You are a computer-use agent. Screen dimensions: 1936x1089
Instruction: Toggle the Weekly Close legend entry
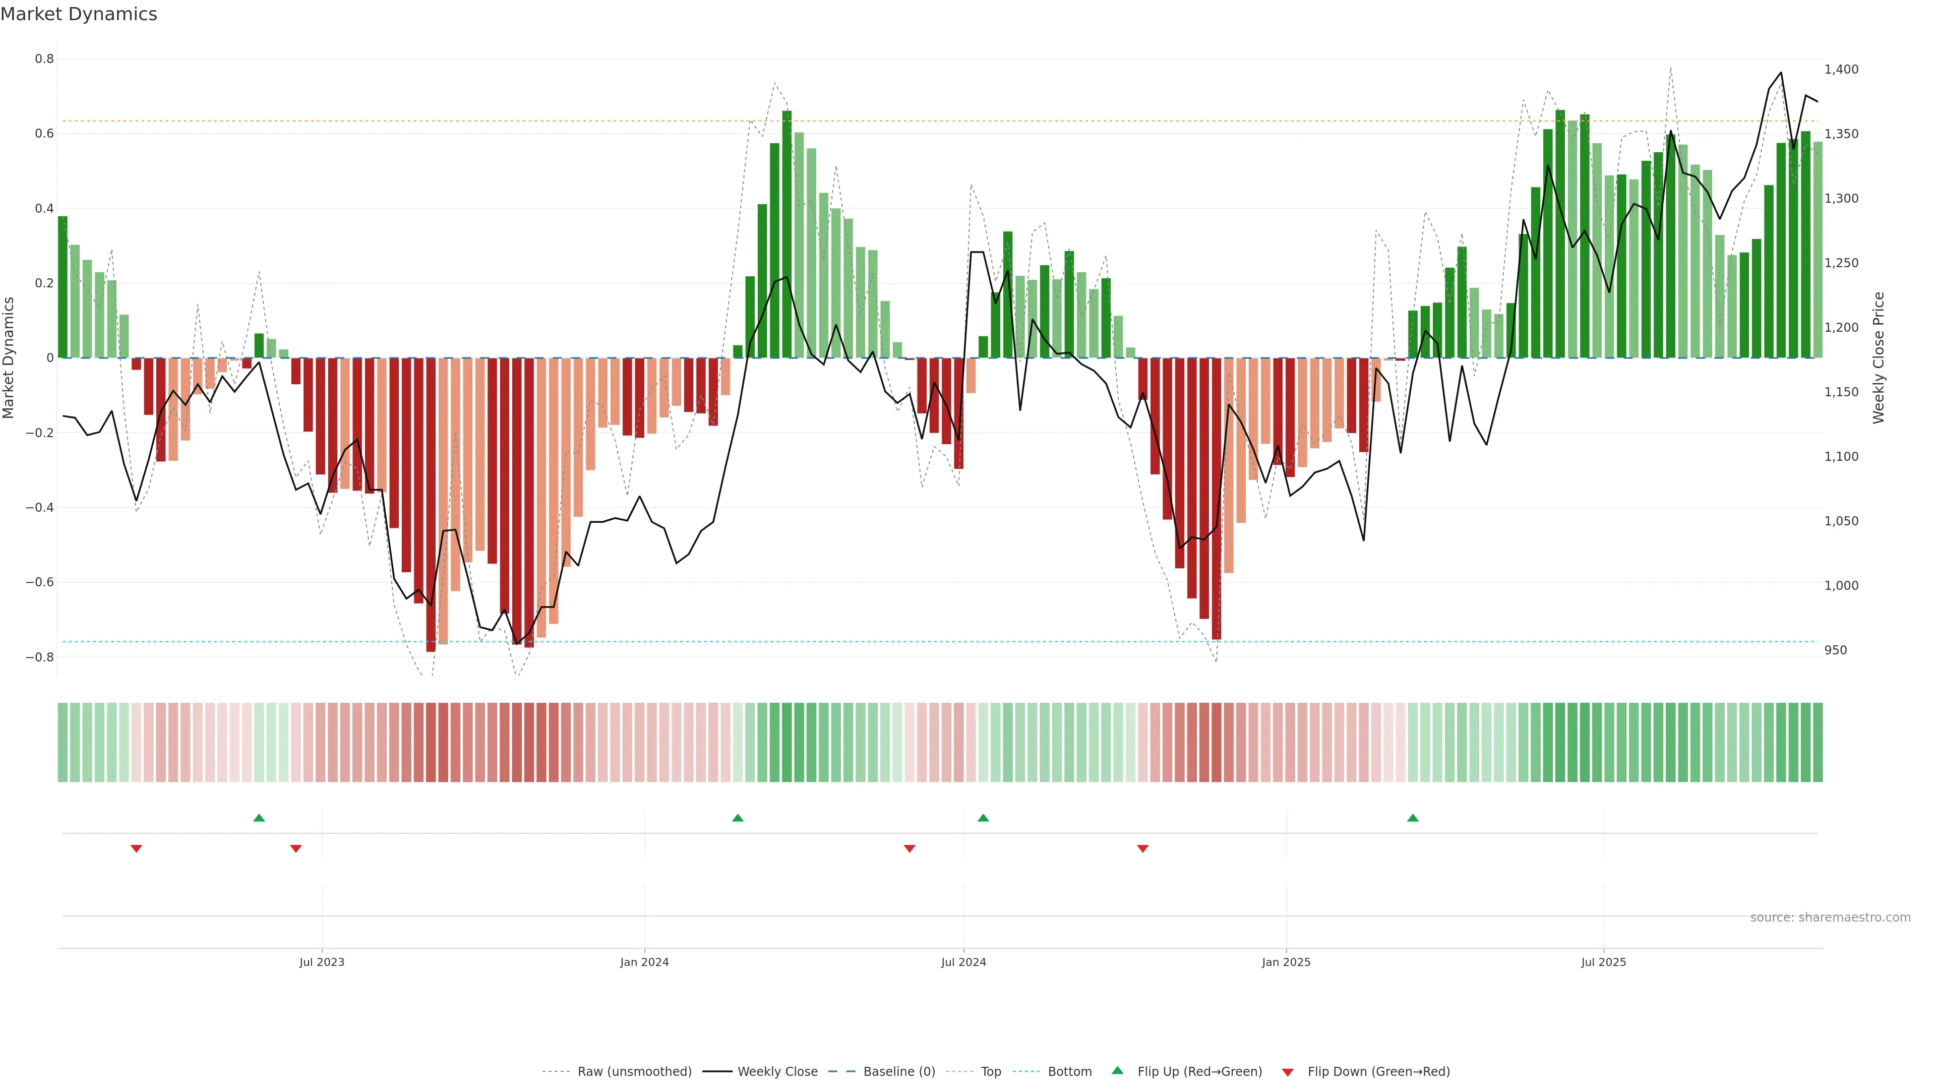point(777,1072)
